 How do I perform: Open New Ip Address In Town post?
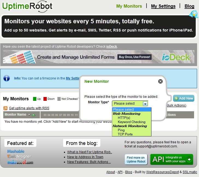tap(85, 157)
